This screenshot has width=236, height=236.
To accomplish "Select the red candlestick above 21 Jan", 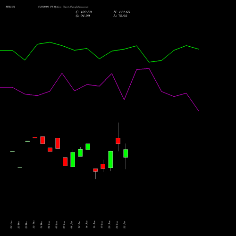I will coord(118,141).
